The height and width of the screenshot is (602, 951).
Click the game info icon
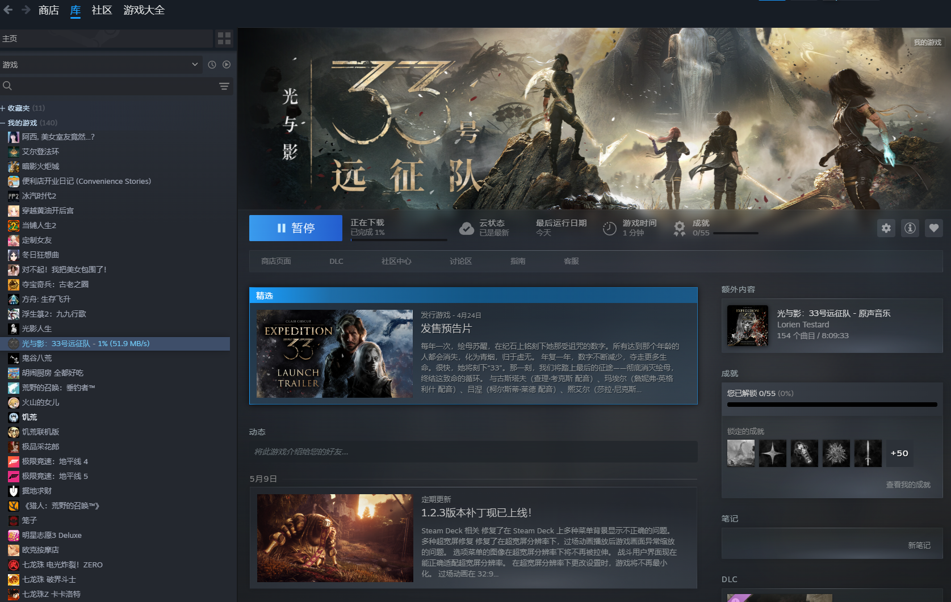pyautogui.click(x=910, y=228)
